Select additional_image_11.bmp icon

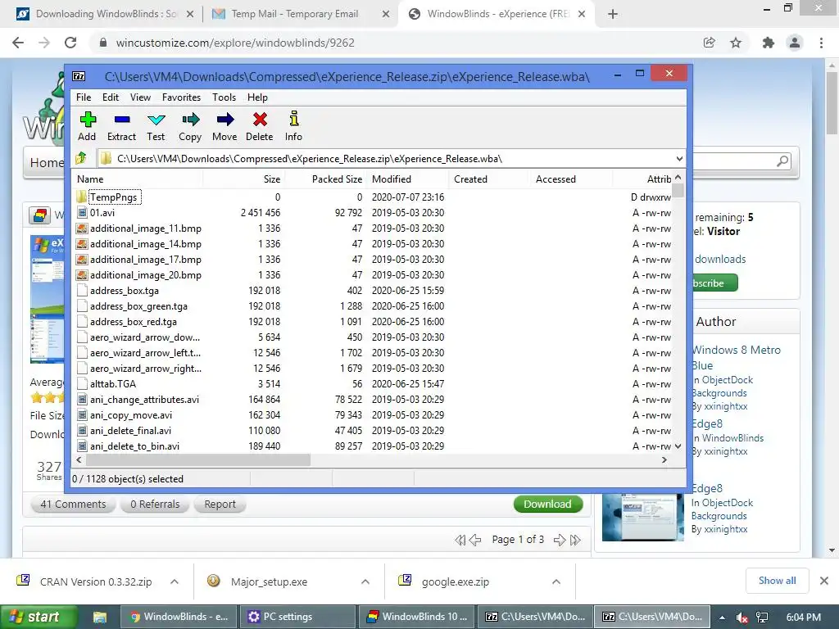click(82, 229)
